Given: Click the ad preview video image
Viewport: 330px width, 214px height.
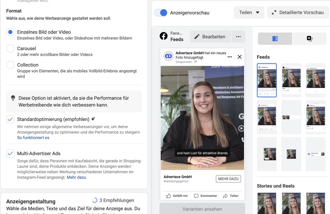Looking at the screenshot, I should point(202,118).
